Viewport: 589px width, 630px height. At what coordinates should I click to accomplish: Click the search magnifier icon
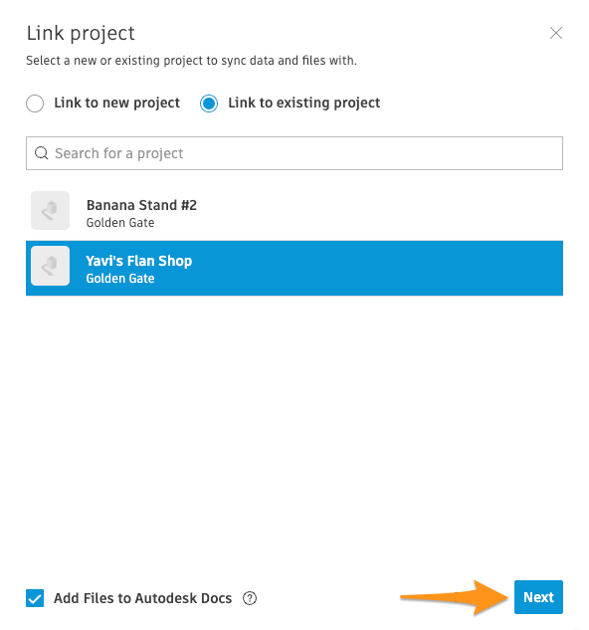tap(41, 153)
